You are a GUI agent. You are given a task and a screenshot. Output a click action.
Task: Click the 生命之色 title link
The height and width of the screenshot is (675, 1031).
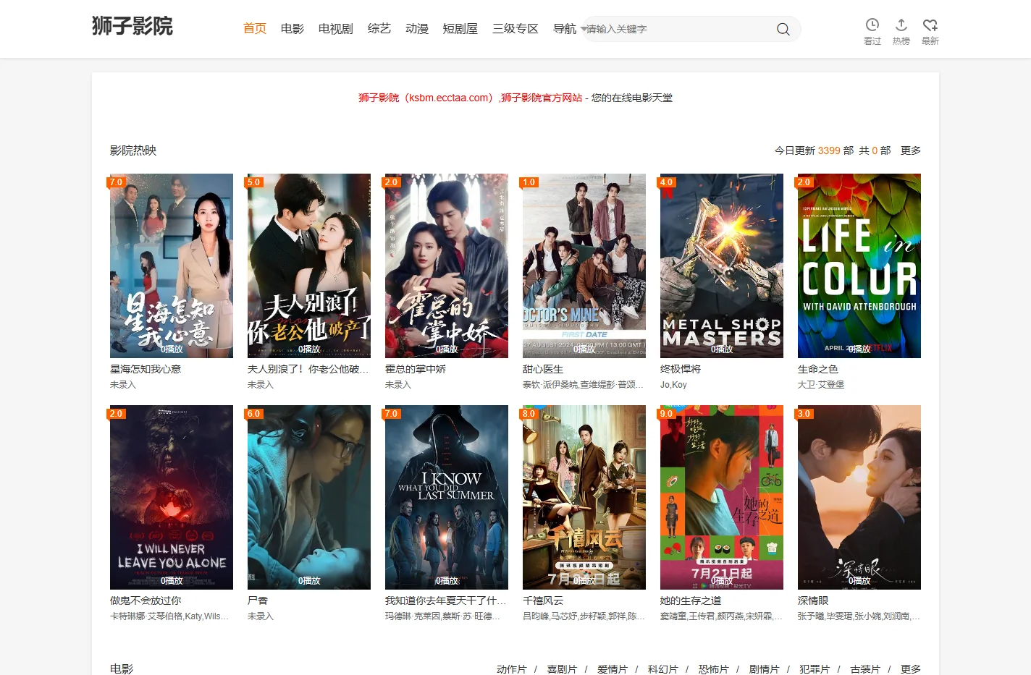coord(818,369)
